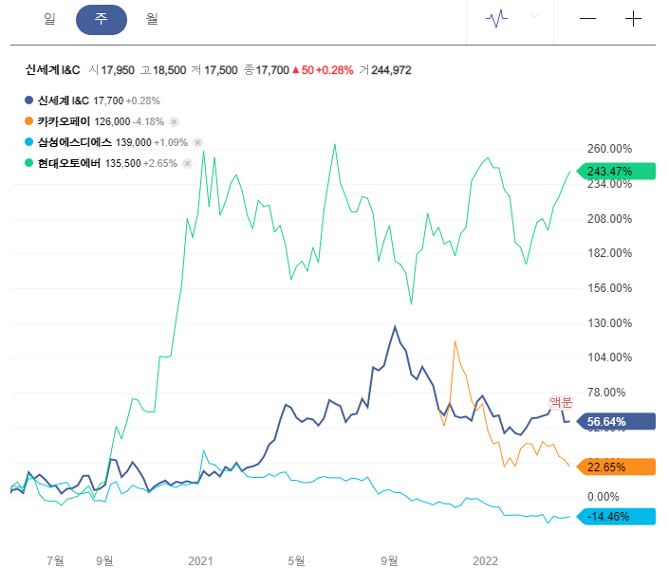Open the chart type dropdown arrow
669x586 pixels.
tap(533, 17)
